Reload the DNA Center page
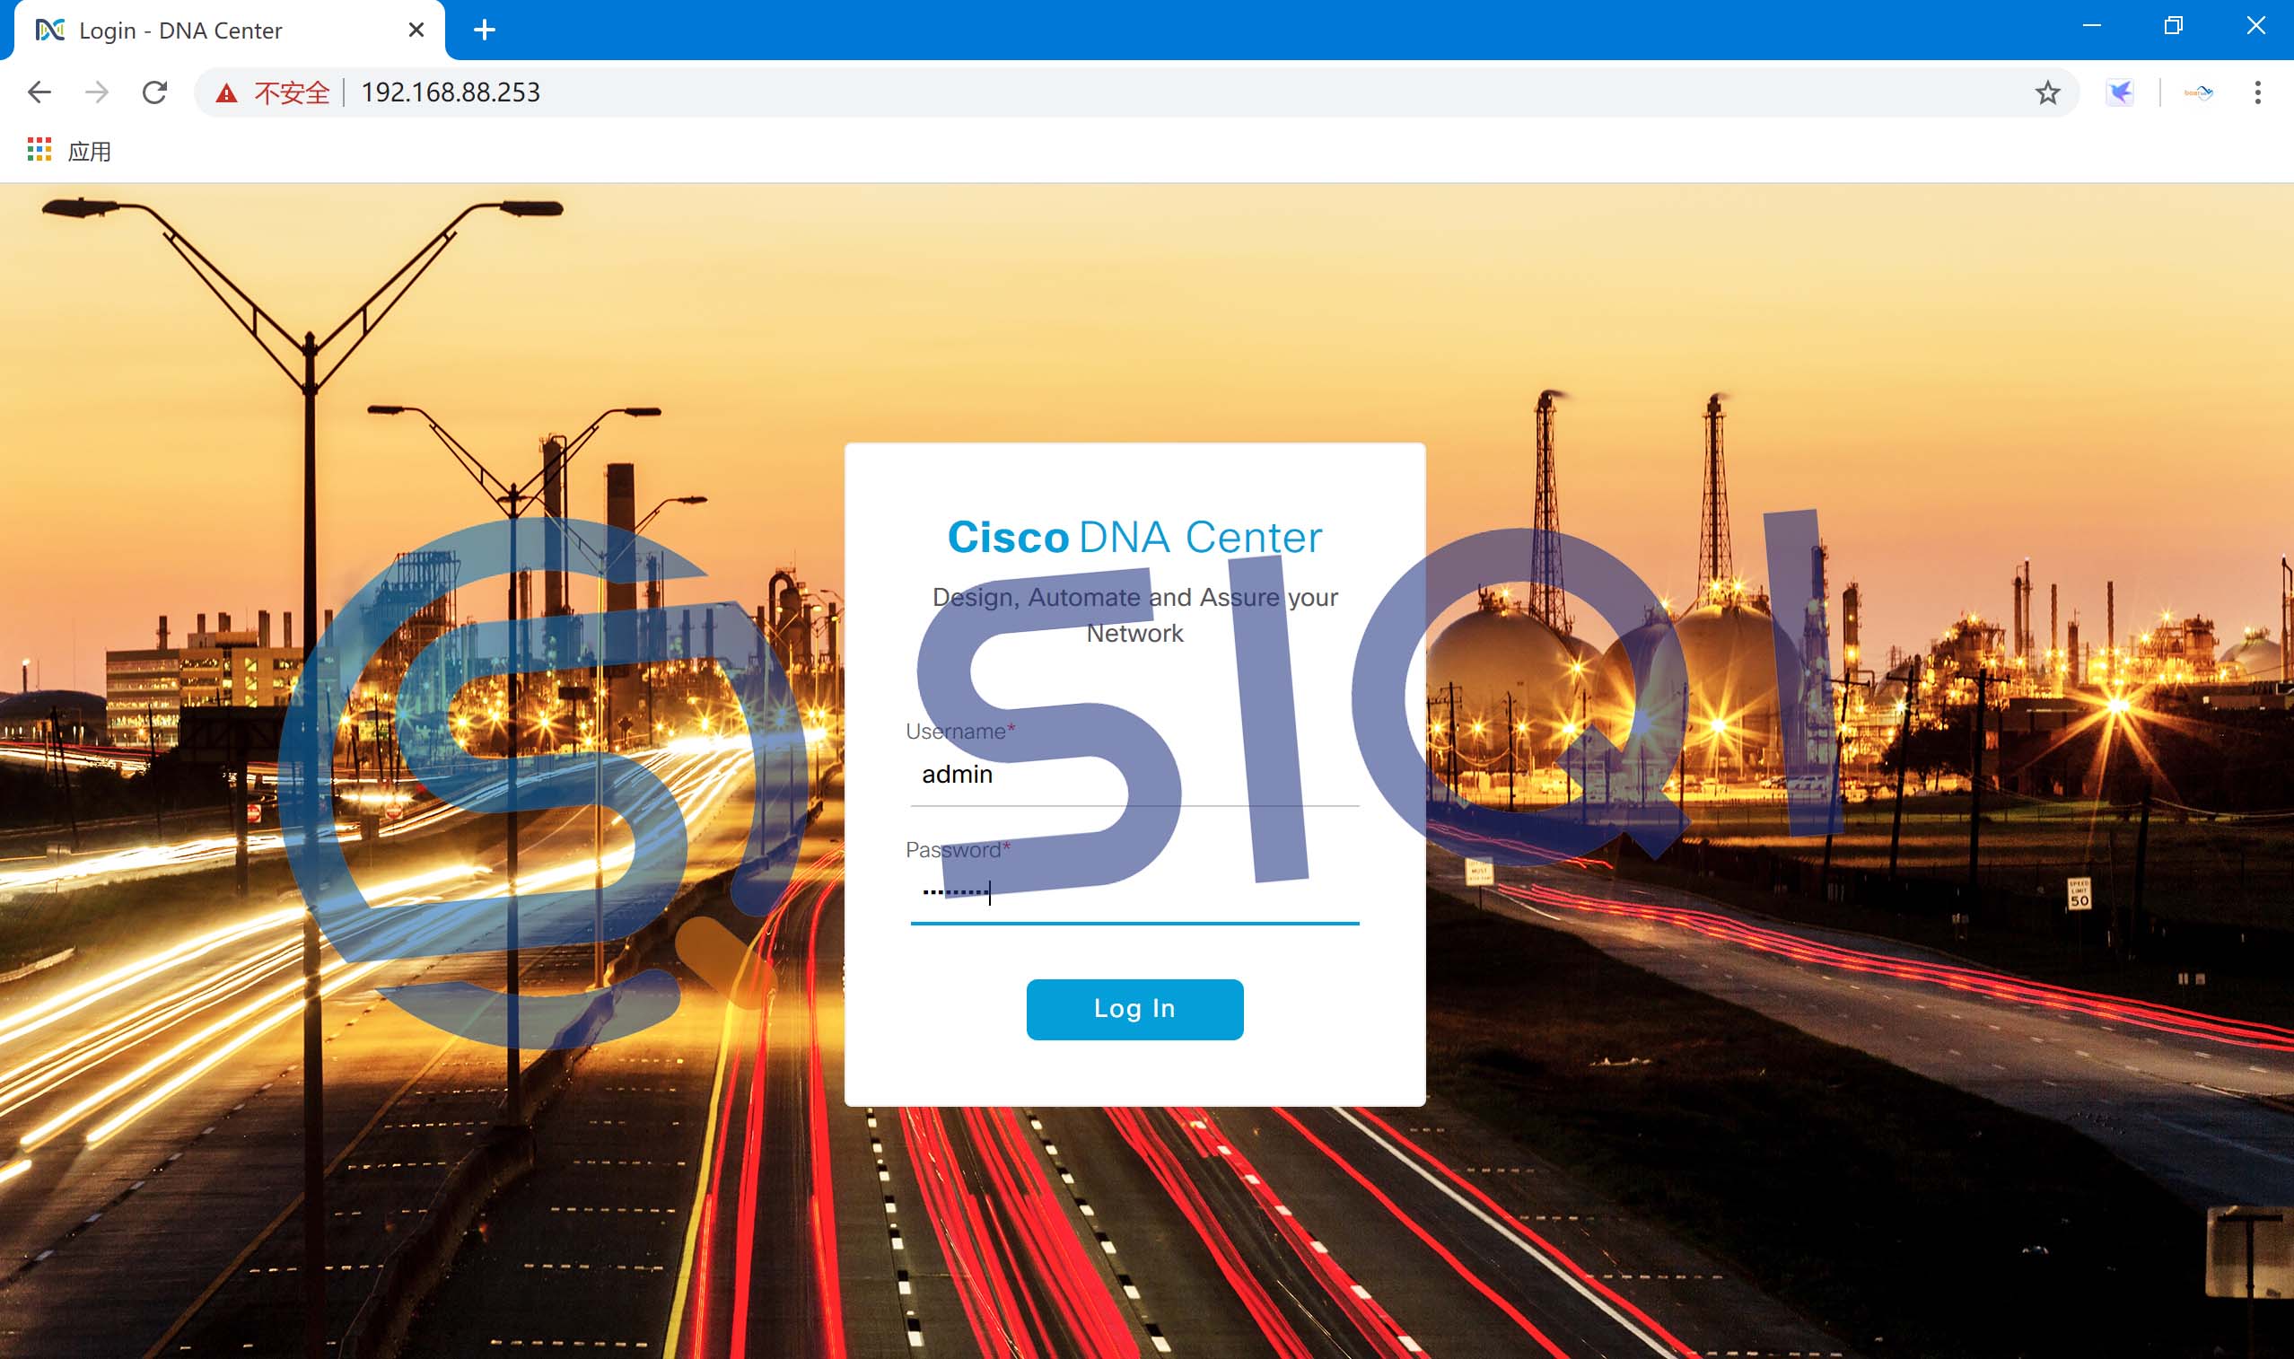 [x=154, y=92]
